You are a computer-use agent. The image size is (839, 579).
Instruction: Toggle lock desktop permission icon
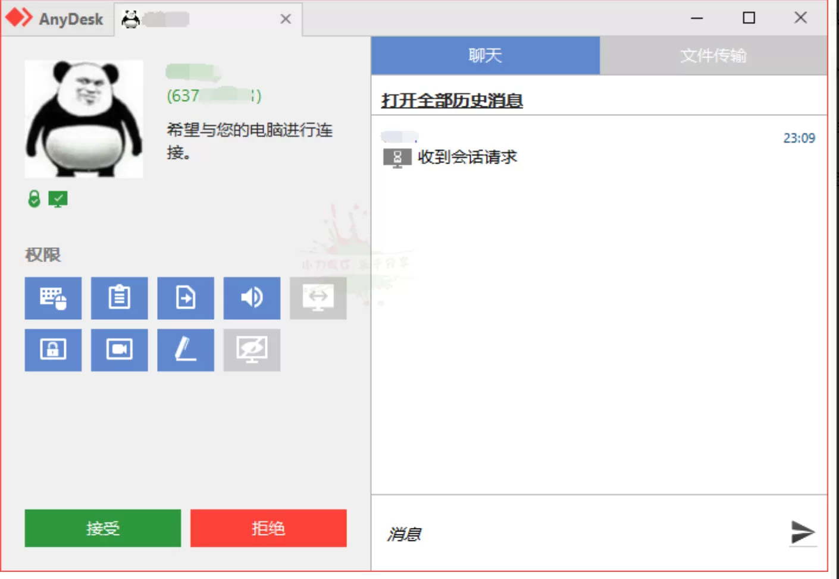pyautogui.click(x=53, y=350)
